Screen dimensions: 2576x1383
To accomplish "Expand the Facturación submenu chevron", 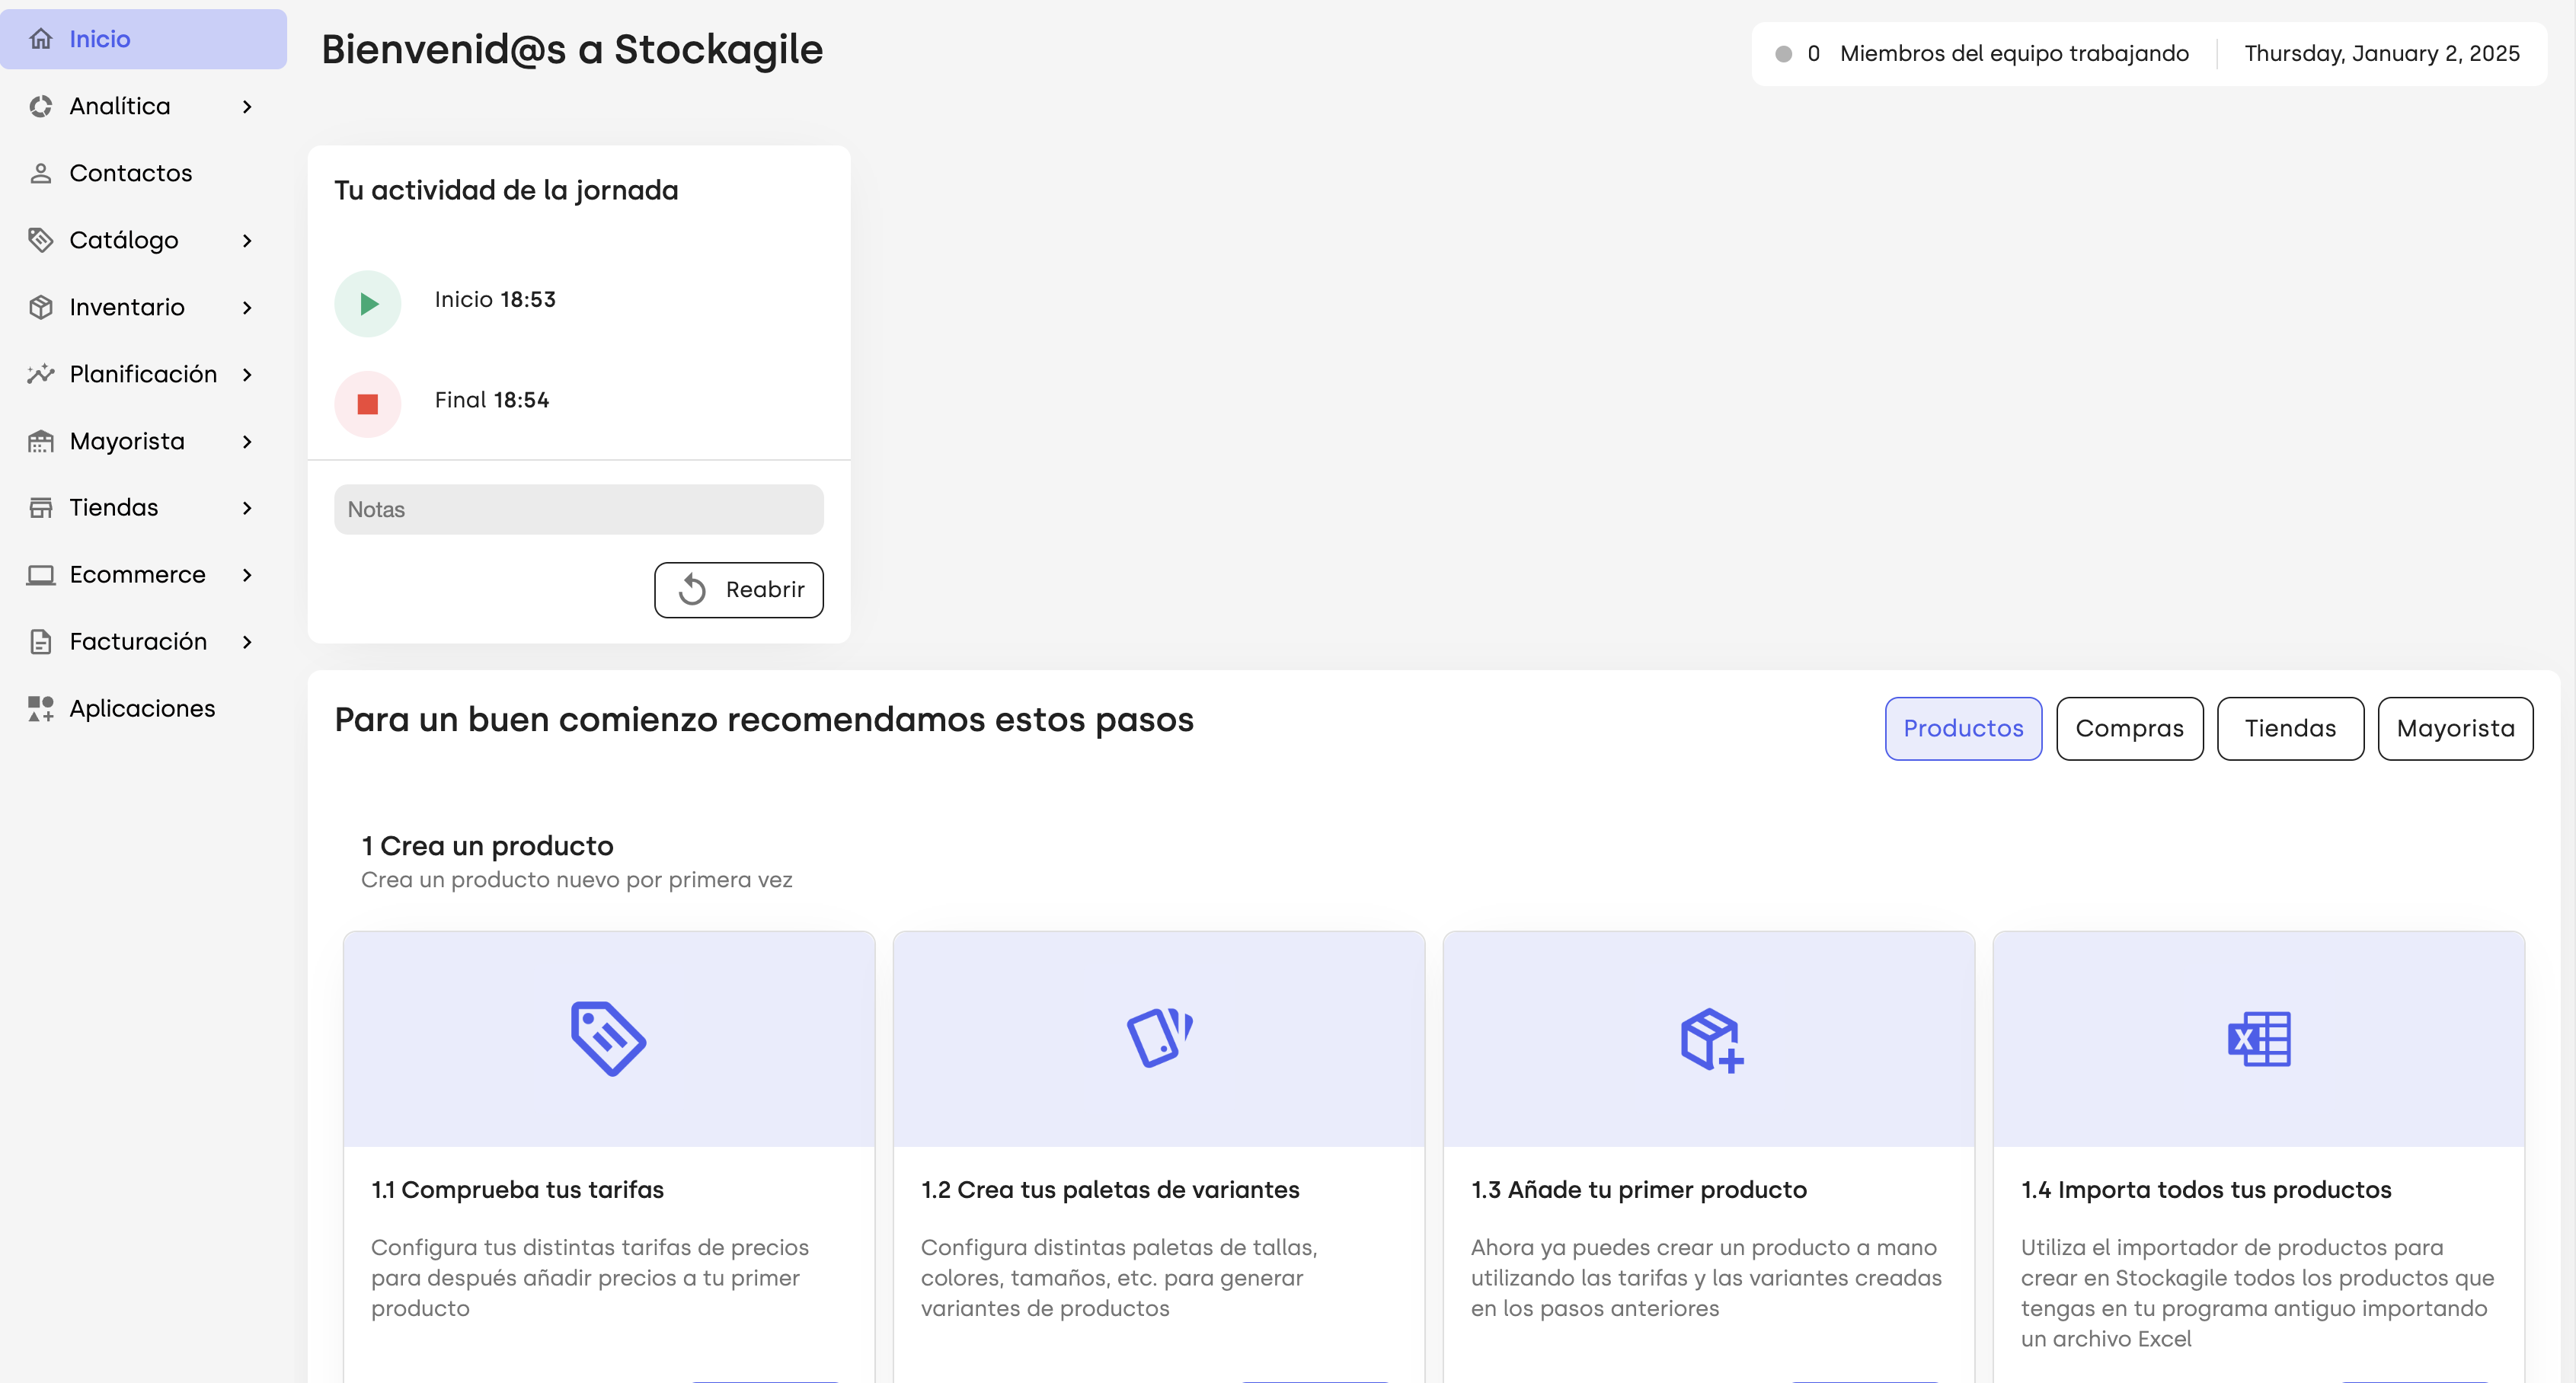I will (247, 642).
